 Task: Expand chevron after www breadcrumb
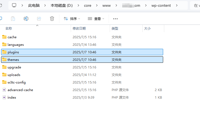coord(116,5)
